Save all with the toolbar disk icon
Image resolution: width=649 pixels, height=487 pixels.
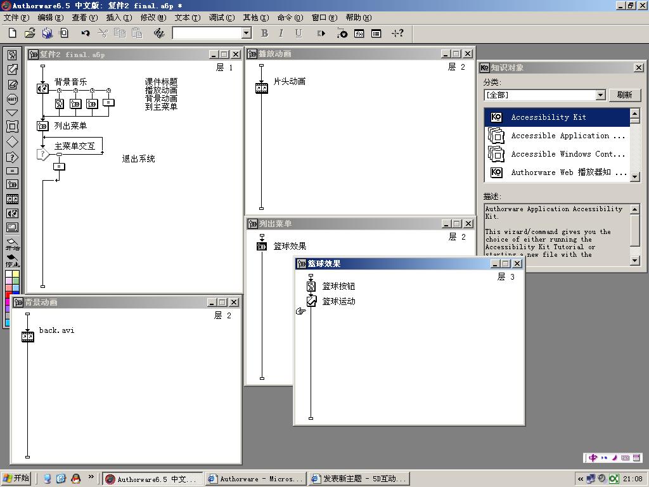pos(47,33)
